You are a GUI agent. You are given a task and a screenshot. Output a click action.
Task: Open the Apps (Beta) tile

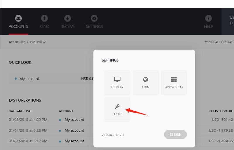[x=174, y=83]
